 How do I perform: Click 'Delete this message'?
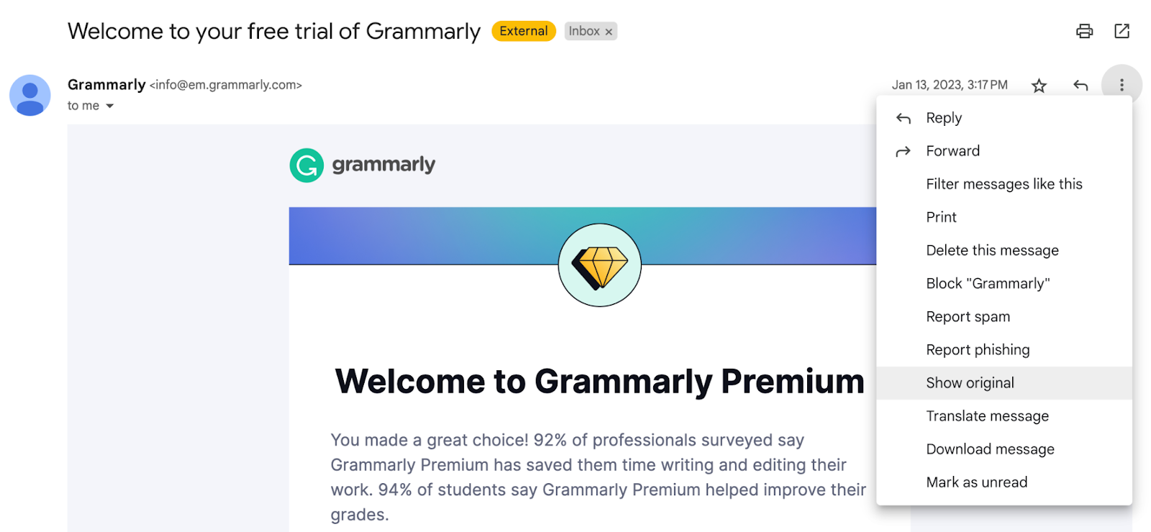tap(991, 250)
